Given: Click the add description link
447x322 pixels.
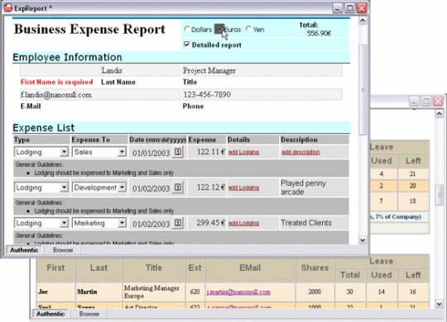Looking at the screenshot, I should click(x=300, y=152).
